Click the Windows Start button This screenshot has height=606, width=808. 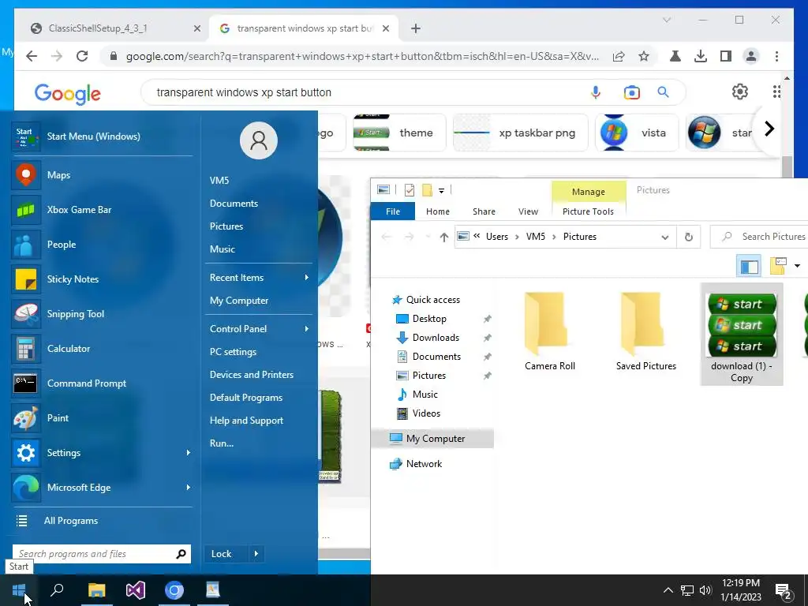(x=19, y=590)
